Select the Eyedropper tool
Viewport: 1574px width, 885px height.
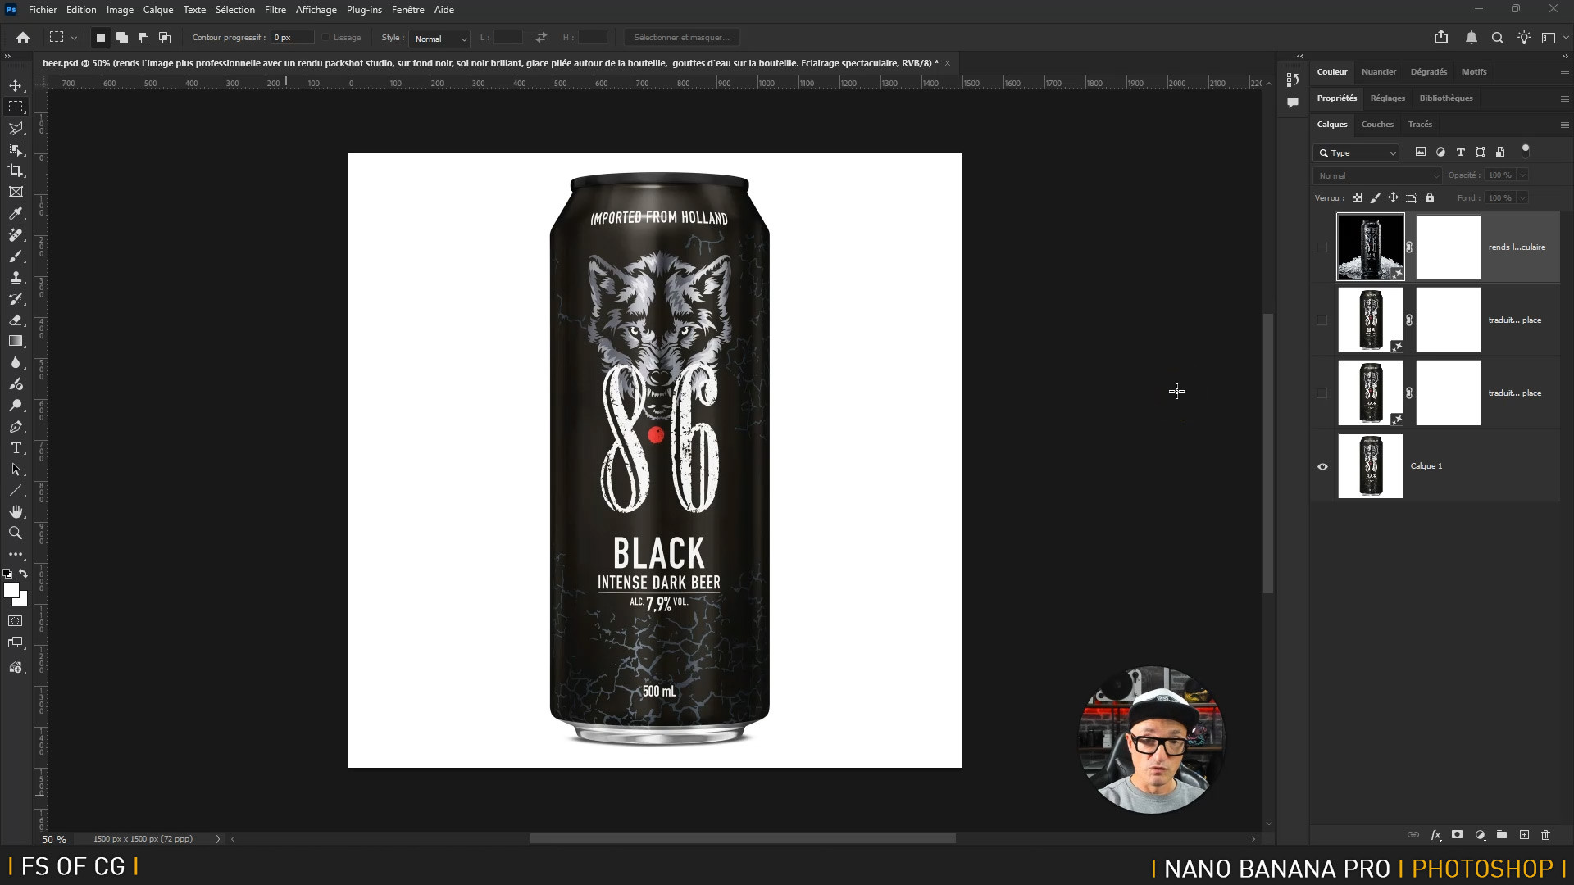(x=16, y=214)
